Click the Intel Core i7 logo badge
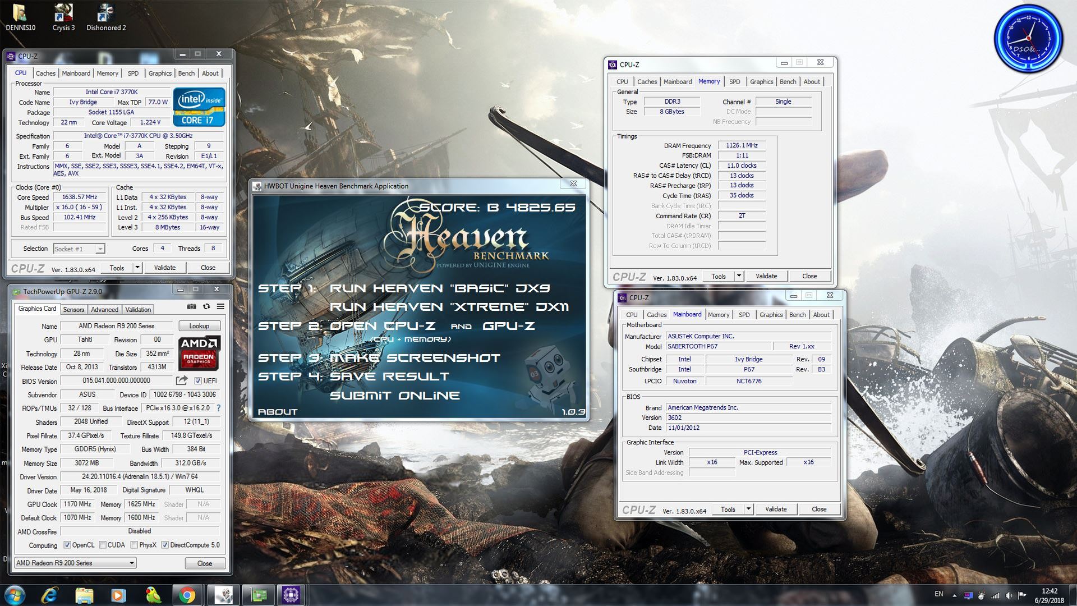The height and width of the screenshot is (606, 1077). coord(199,107)
